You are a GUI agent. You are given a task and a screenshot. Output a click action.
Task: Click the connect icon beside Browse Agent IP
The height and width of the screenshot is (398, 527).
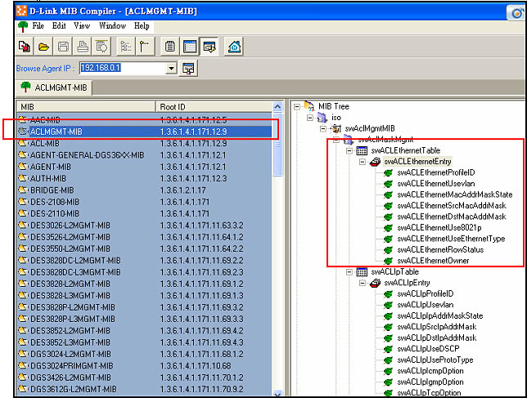pos(189,68)
